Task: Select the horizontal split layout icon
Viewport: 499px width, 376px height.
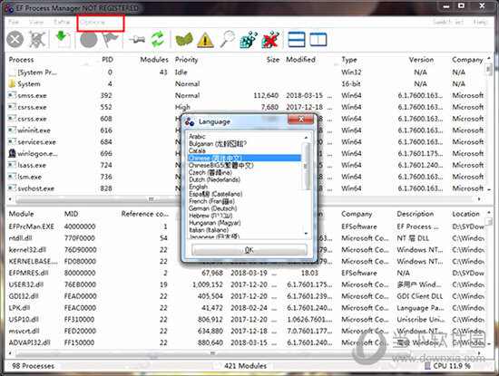Action: click(297, 40)
